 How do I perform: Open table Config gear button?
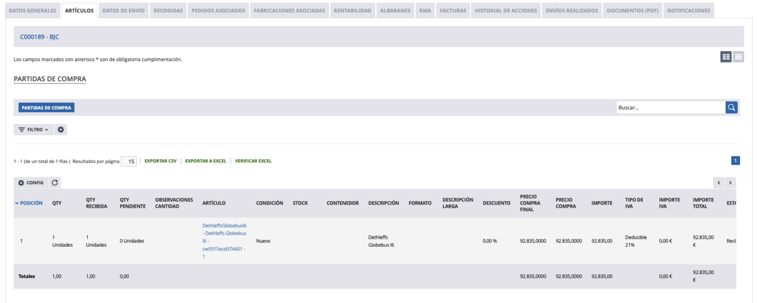pyautogui.click(x=31, y=183)
